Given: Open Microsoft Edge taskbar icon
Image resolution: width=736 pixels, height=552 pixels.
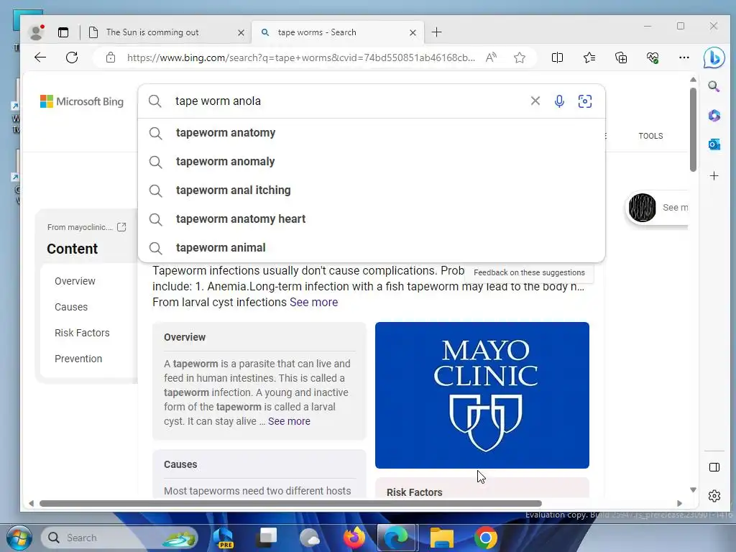Looking at the screenshot, I should 396,538.
